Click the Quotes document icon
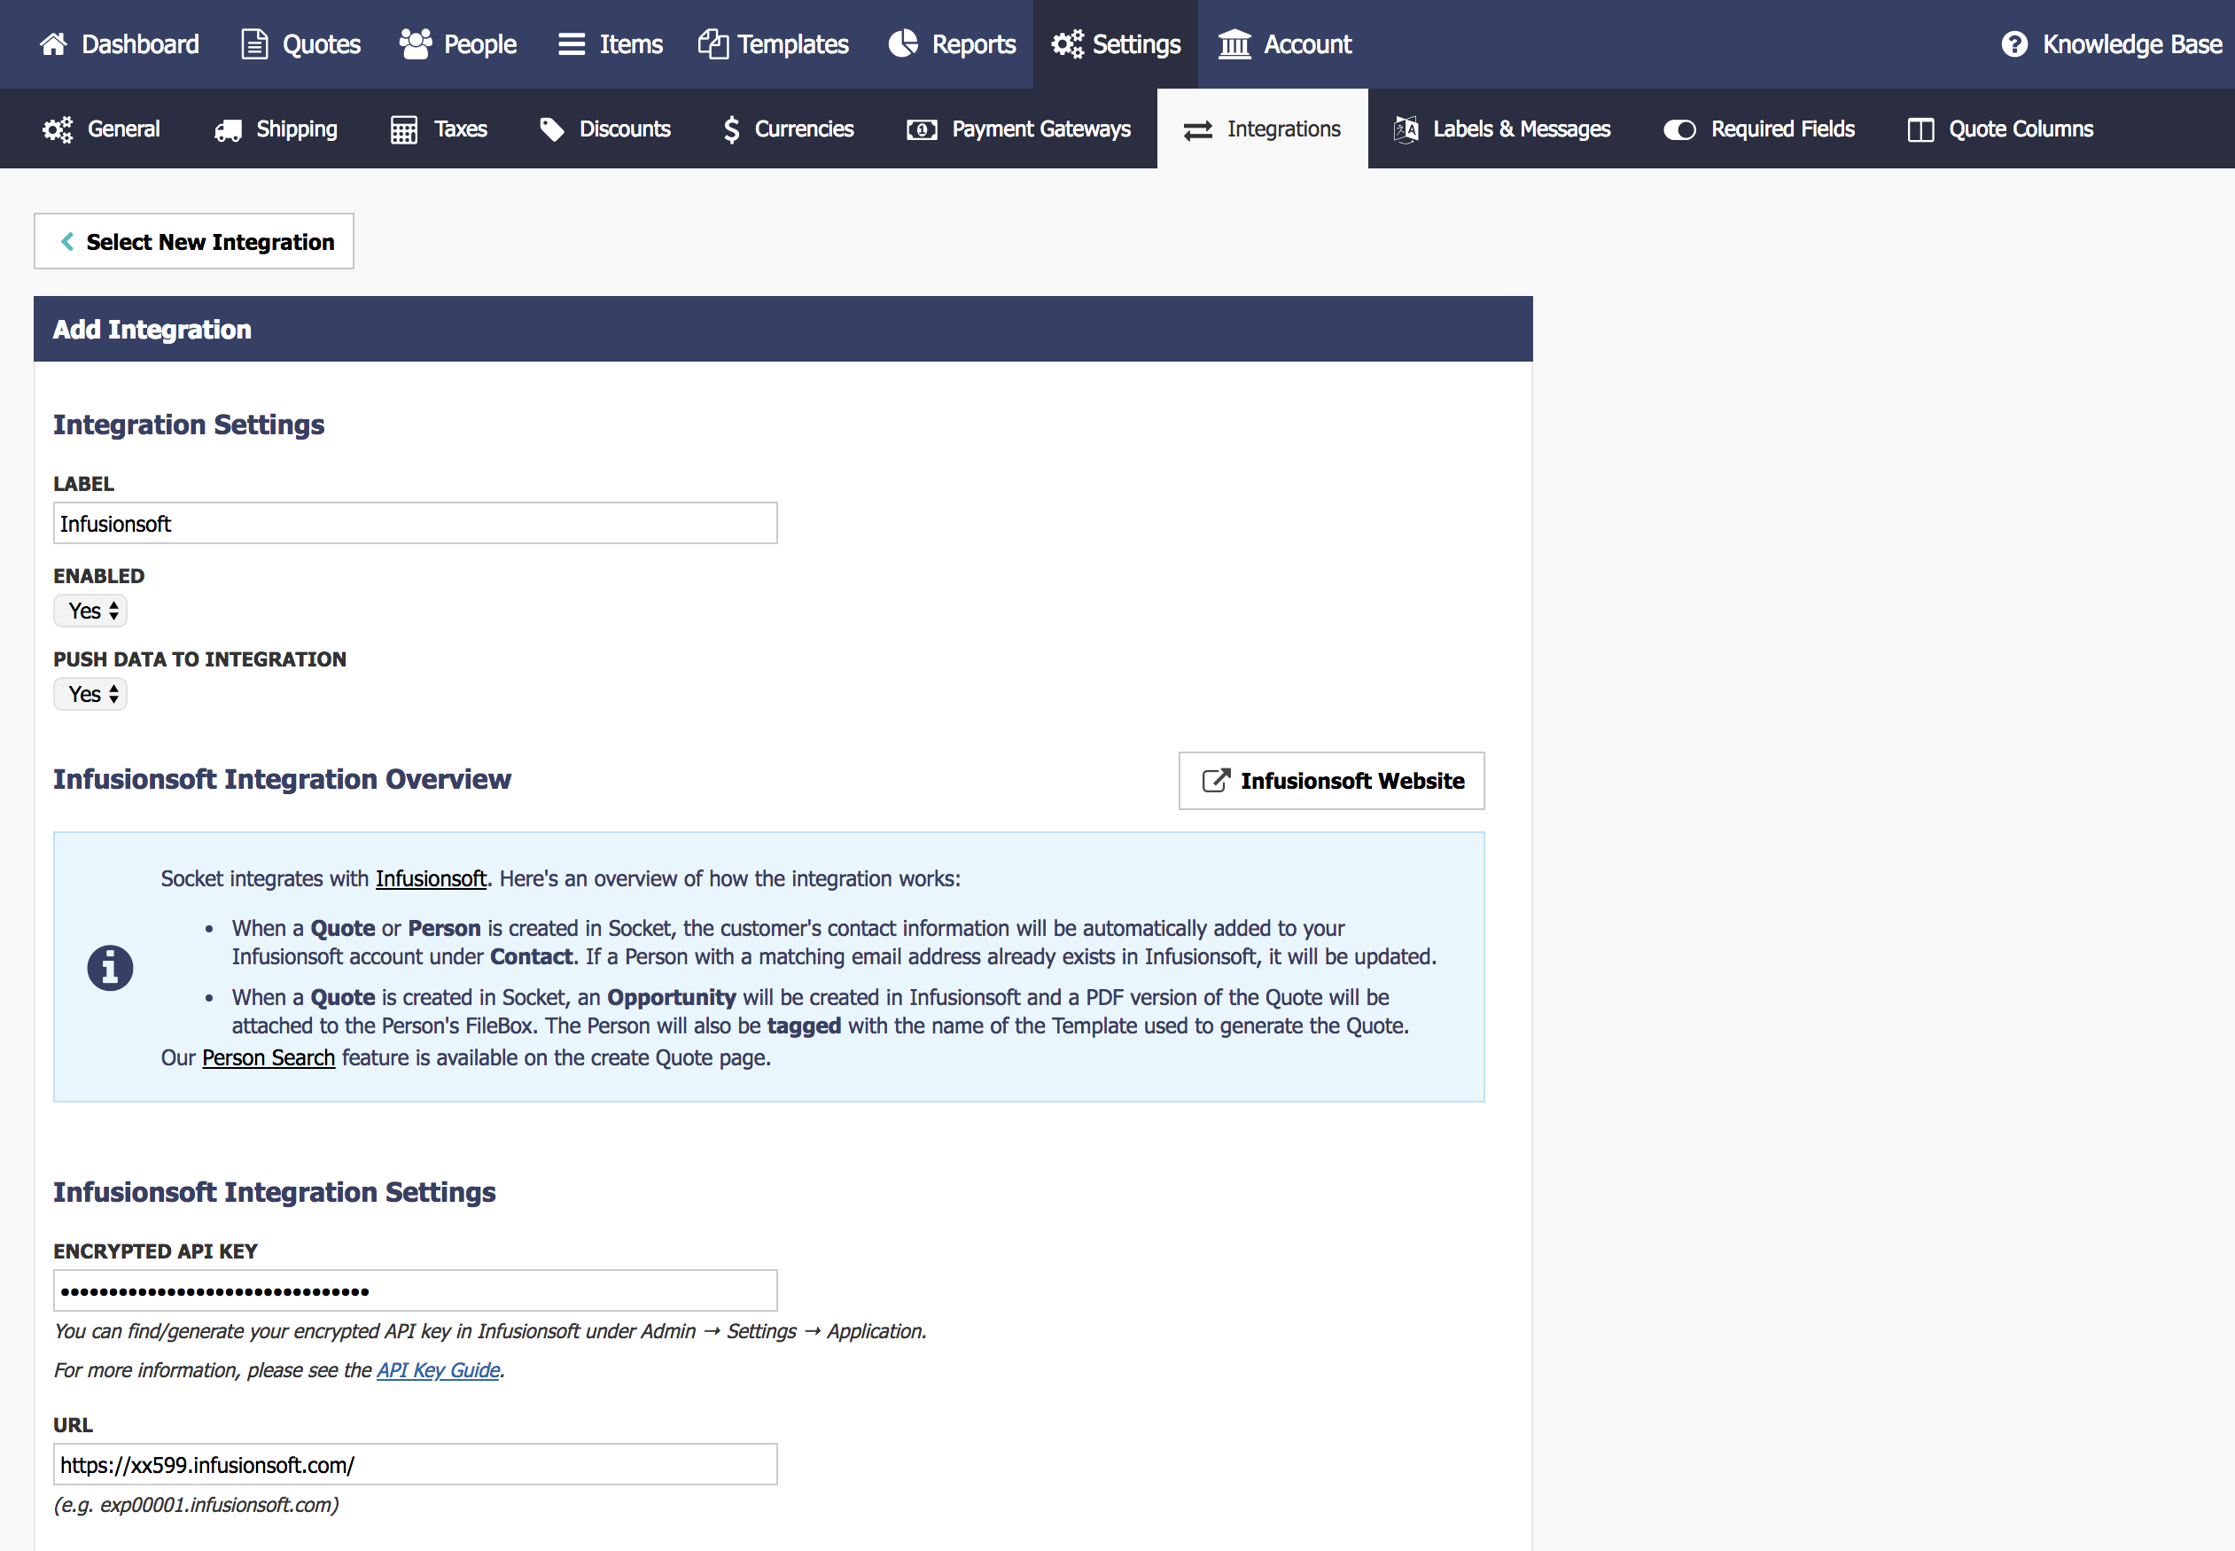2235x1551 pixels. (x=254, y=43)
